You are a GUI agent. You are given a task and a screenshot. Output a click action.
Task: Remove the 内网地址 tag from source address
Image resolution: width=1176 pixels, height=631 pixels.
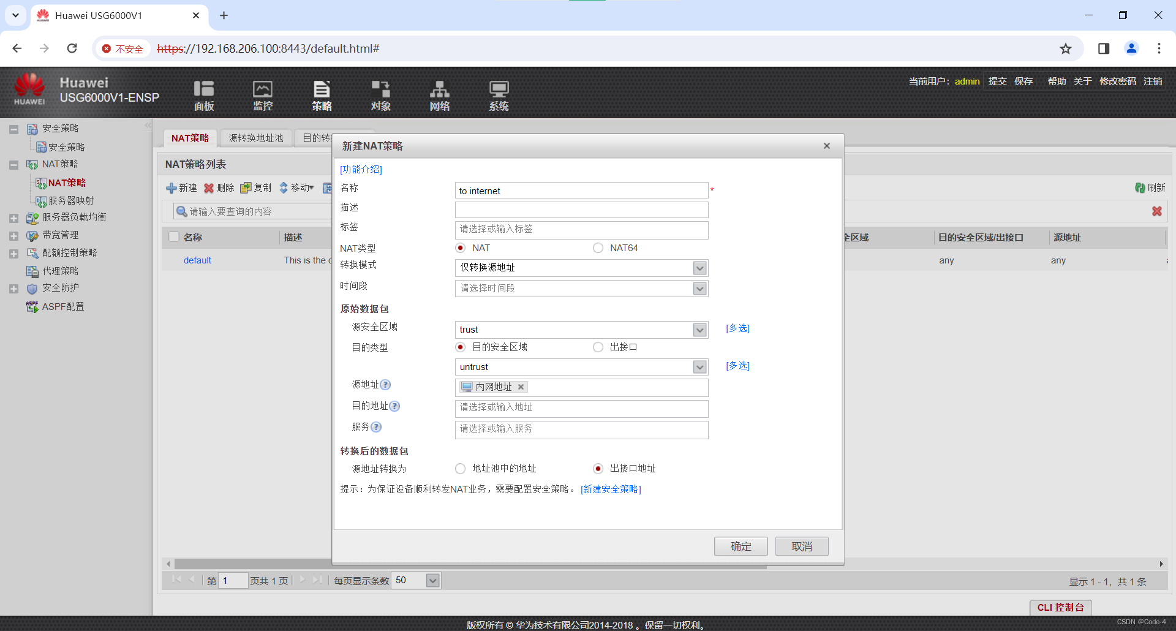(521, 387)
